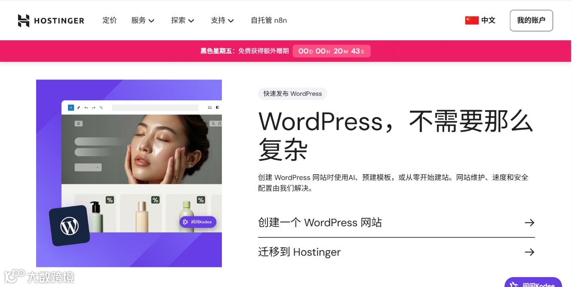Expand the 服务 dropdown menu
The height and width of the screenshot is (287, 572).
[143, 20]
